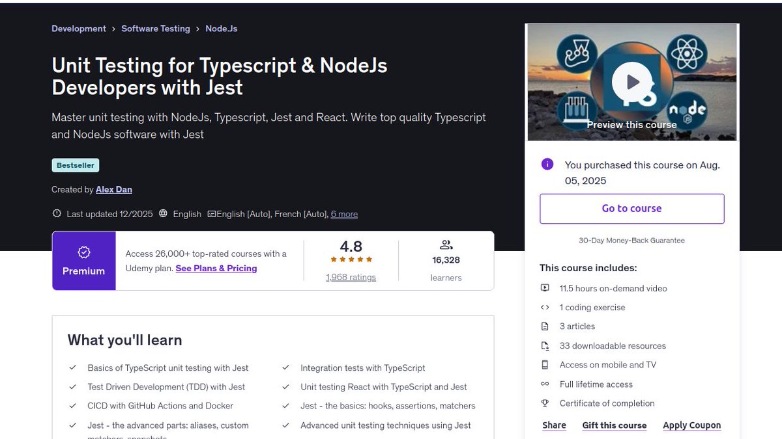Click the purple purchase info icon

click(547, 165)
